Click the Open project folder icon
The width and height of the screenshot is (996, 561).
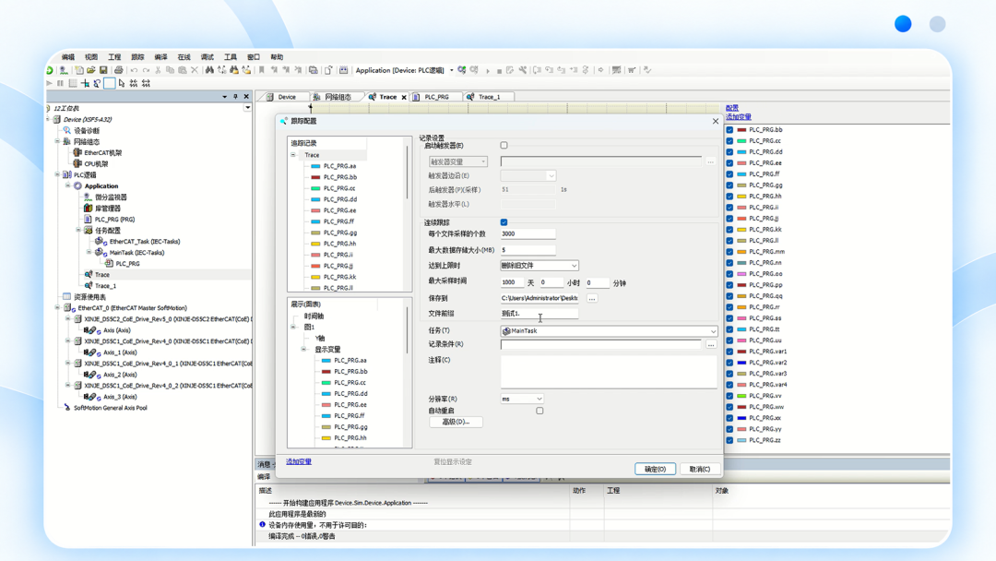pyautogui.click(x=90, y=70)
